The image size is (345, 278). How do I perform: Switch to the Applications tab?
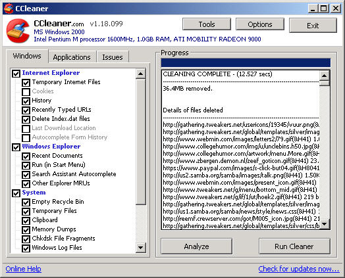click(x=72, y=57)
